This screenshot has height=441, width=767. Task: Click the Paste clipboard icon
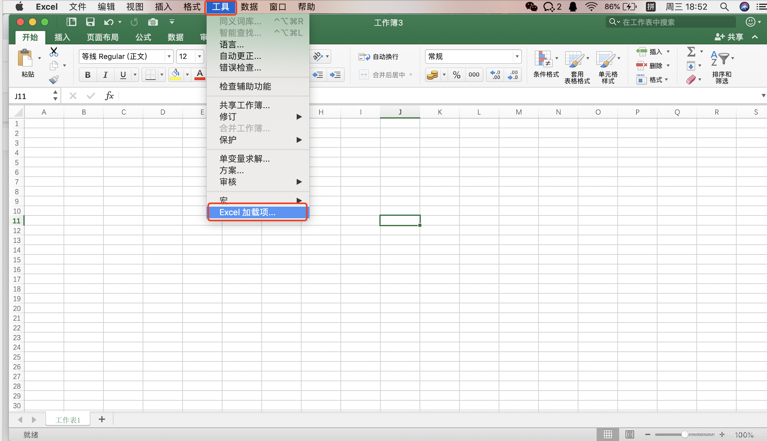click(25, 58)
